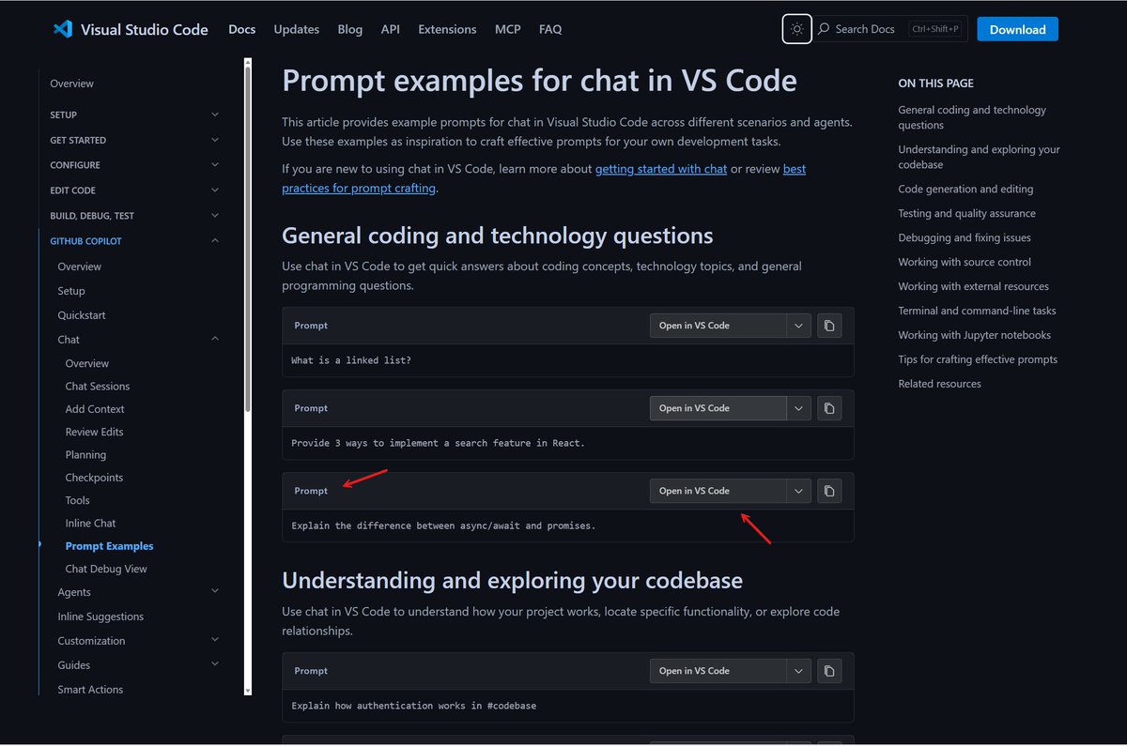Open linked list prompt in VS Code
The width and height of the screenshot is (1127, 746).
[718, 326]
